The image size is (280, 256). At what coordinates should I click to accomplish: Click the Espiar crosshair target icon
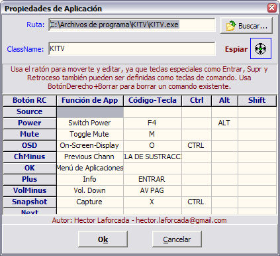point(261,48)
